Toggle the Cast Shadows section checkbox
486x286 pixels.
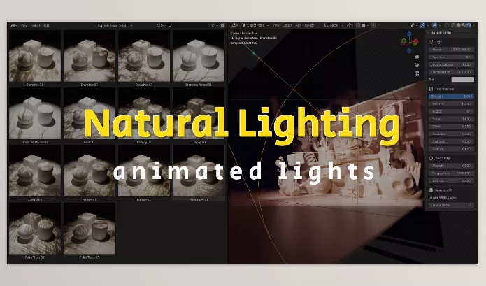pyautogui.click(x=431, y=87)
